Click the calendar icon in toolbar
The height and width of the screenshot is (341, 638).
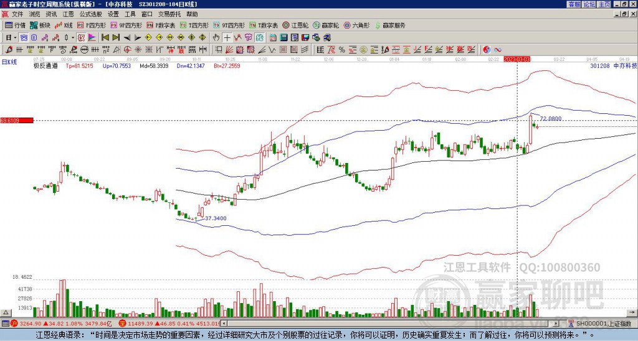click(x=273, y=38)
